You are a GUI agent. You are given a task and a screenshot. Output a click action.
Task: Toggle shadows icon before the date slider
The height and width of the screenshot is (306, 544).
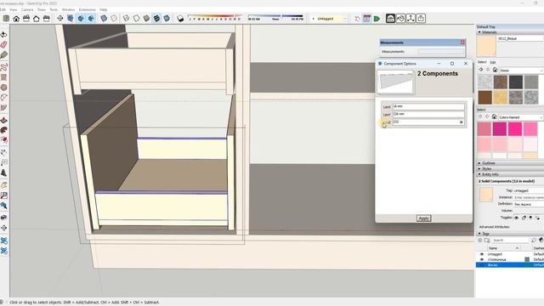pyautogui.click(x=180, y=19)
